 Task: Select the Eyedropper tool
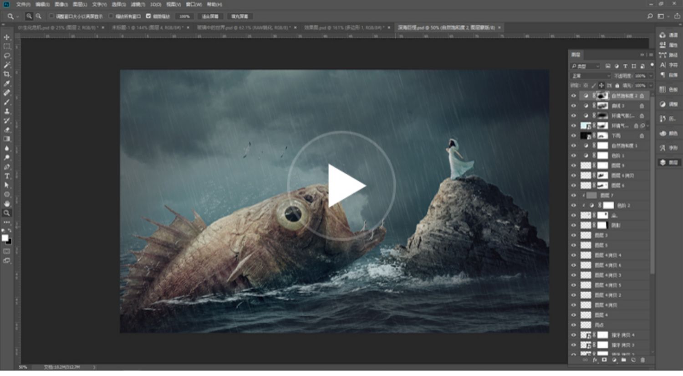(7, 84)
